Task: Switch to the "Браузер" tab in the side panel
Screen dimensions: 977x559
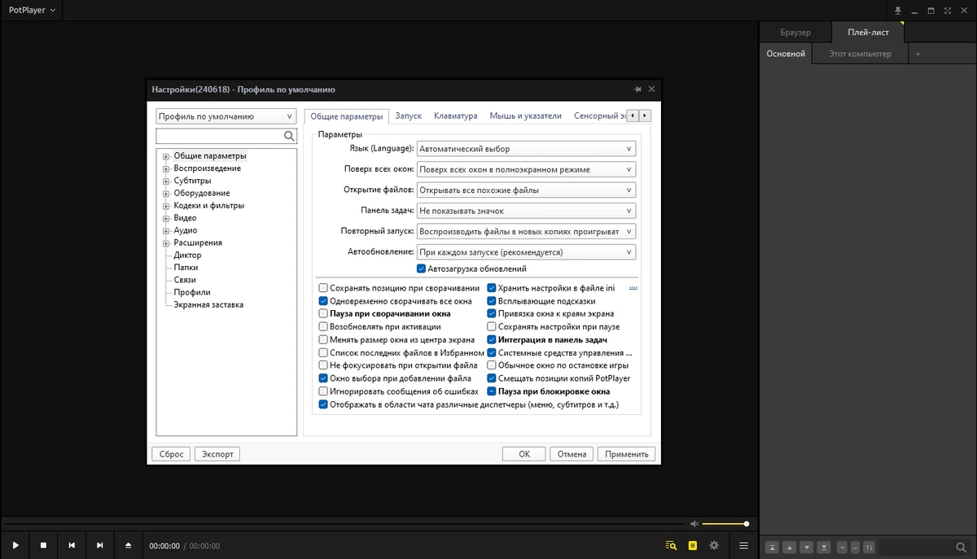Action: click(x=795, y=33)
